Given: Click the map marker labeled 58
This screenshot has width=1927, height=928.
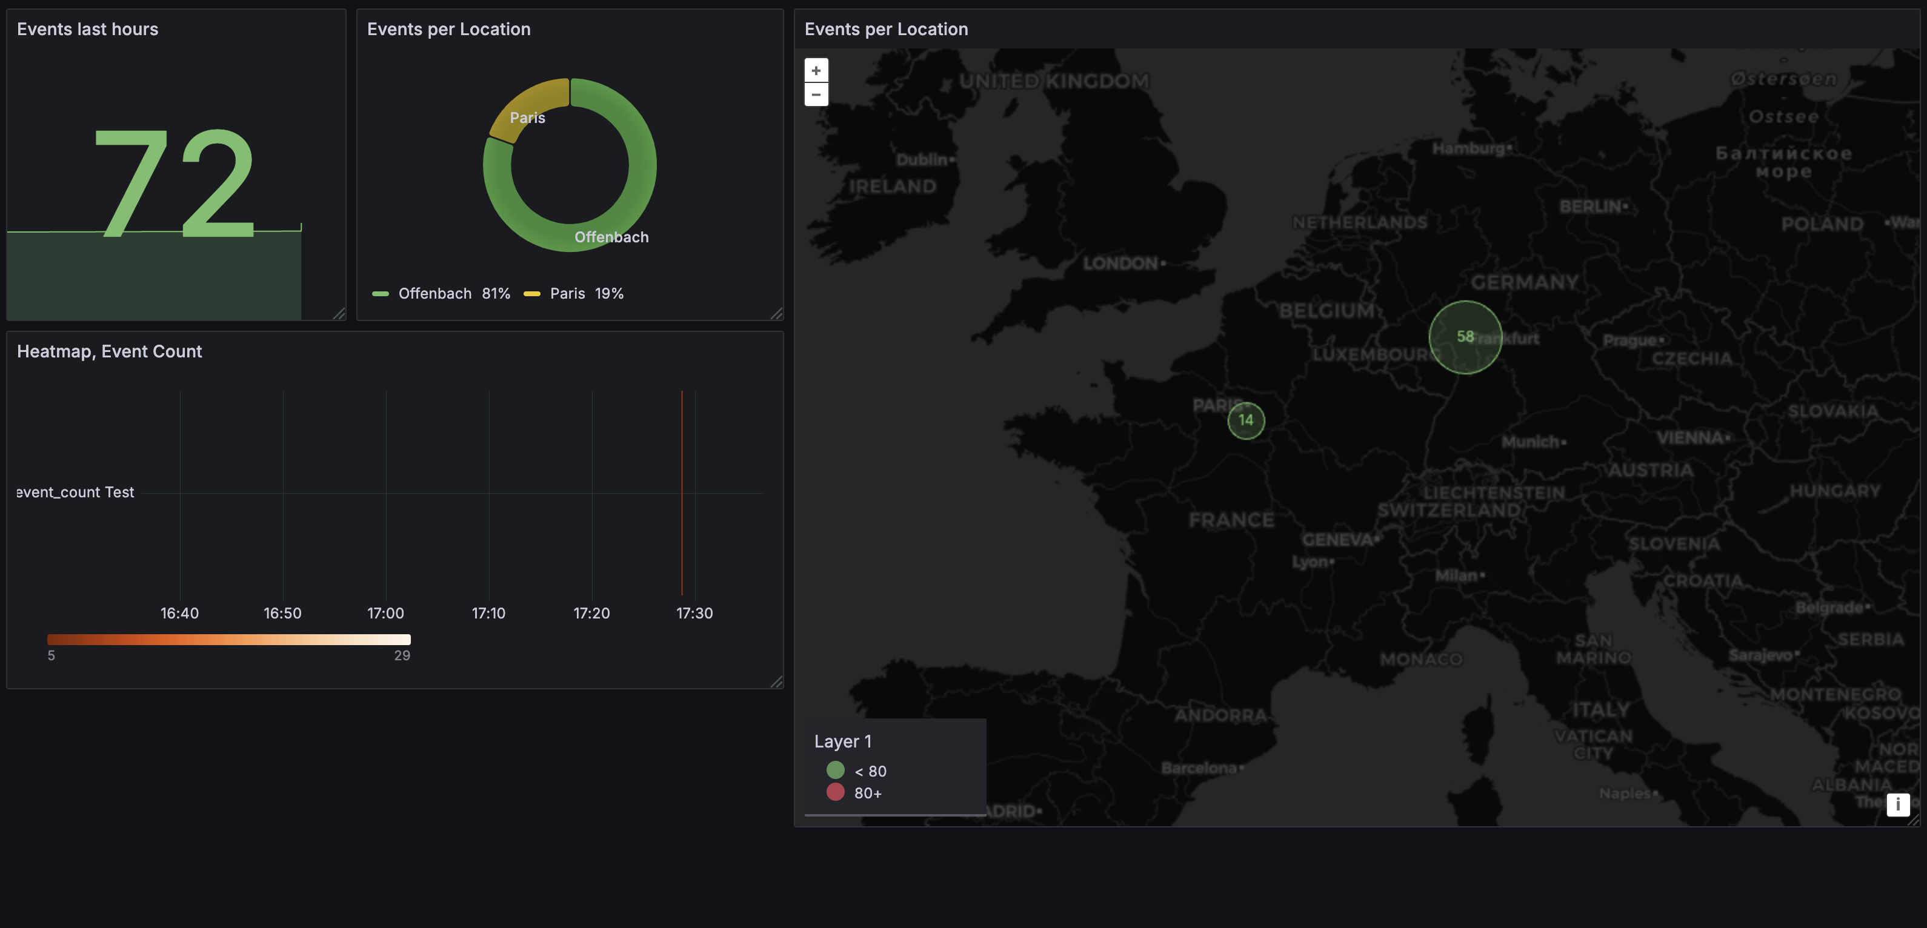Looking at the screenshot, I should tap(1465, 337).
